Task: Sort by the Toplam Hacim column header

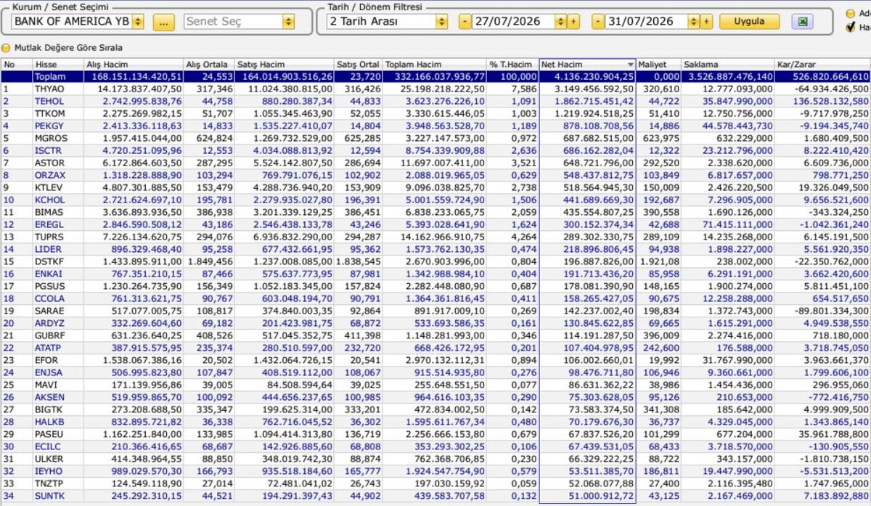Action: point(435,65)
